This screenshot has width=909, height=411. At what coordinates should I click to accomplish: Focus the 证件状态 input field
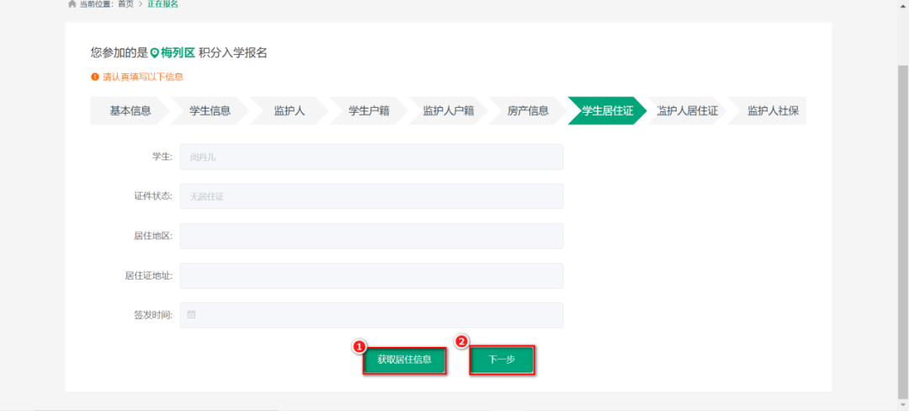pos(371,196)
